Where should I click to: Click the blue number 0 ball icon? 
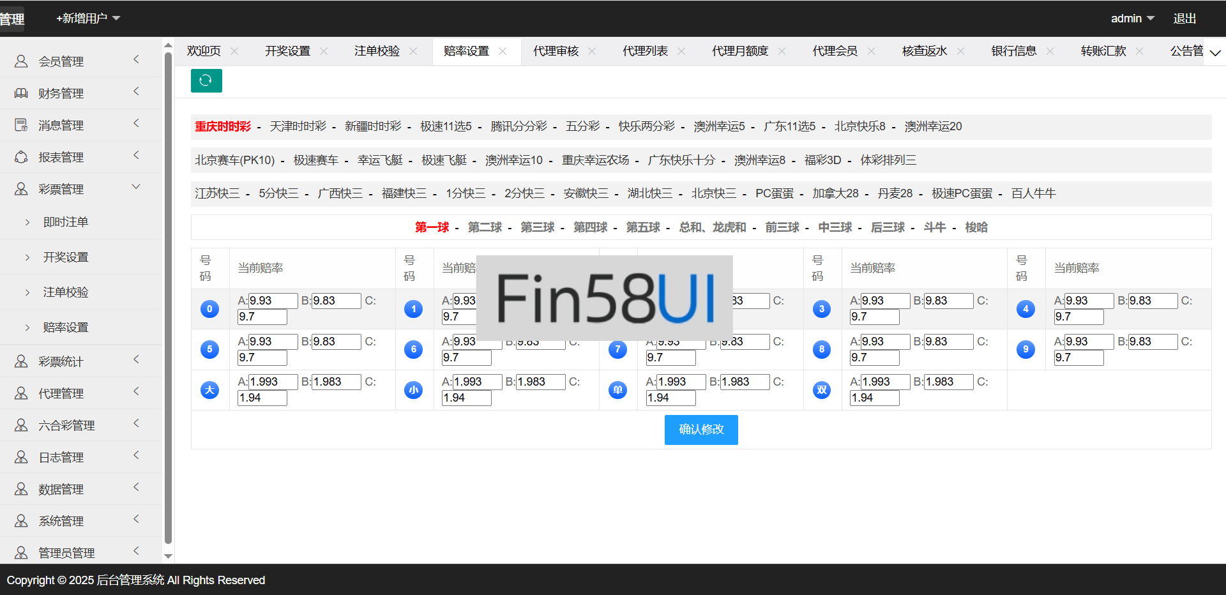[x=209, y=309]
